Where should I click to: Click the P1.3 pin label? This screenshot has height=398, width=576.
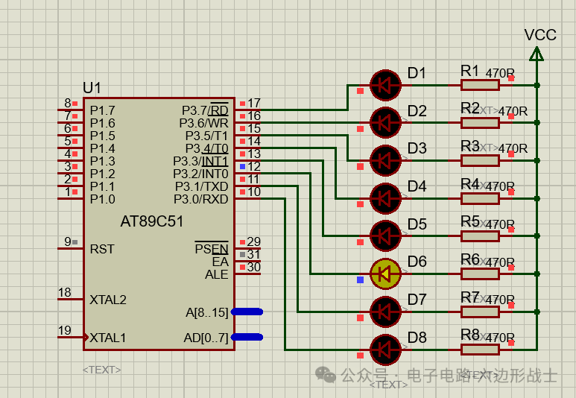pos(103,161)
